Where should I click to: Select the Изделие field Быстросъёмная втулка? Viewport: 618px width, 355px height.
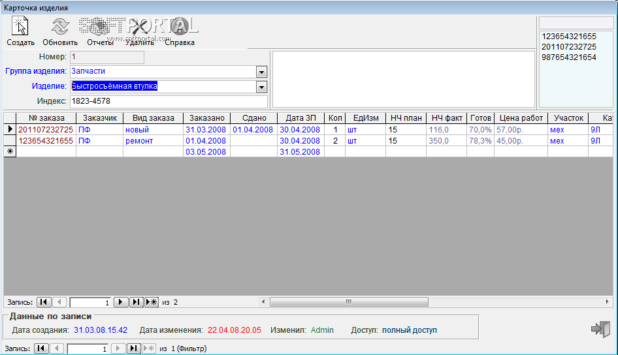[x=163, y=86]
